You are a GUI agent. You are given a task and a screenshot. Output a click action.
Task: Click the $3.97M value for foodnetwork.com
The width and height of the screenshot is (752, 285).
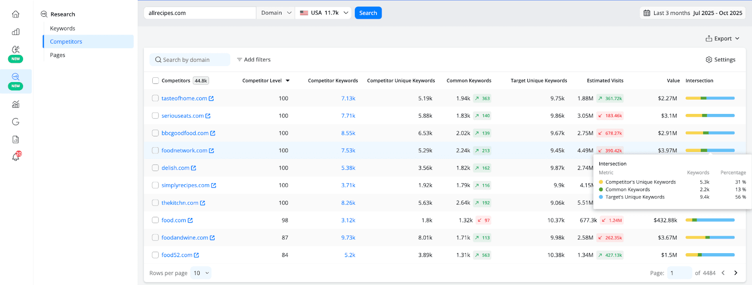coord(667,150)
